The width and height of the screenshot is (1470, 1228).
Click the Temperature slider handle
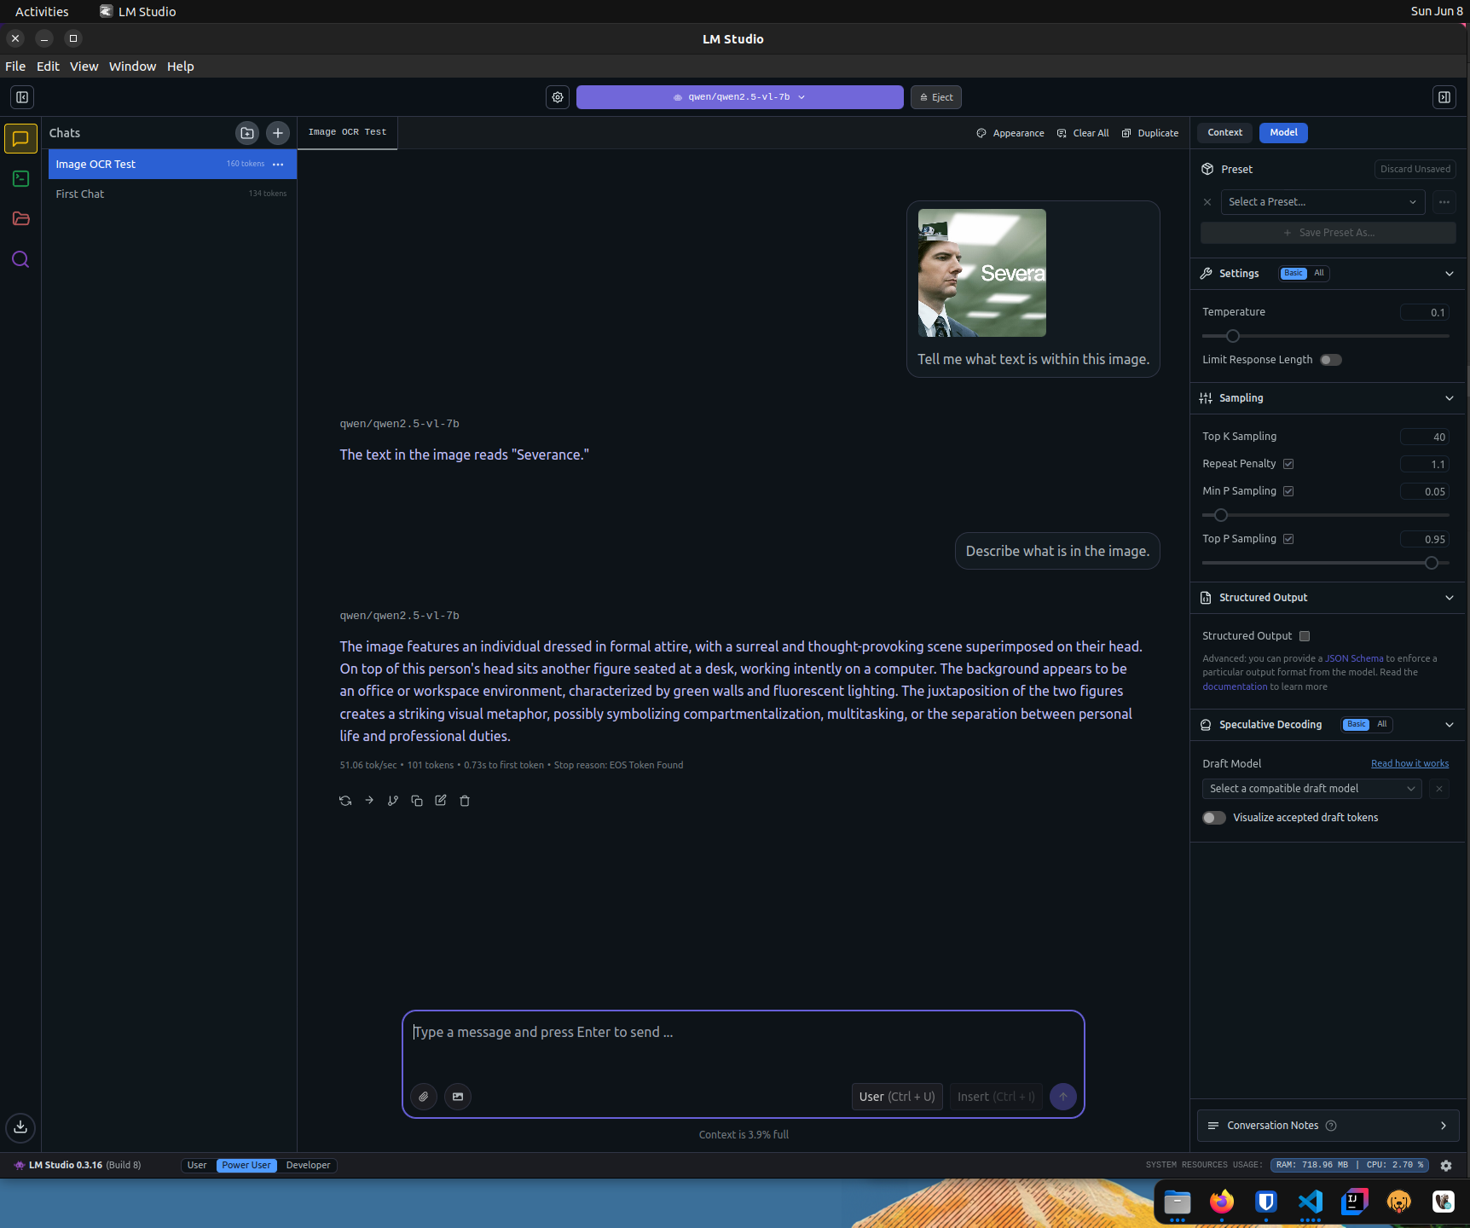(x=1232, y=336)
